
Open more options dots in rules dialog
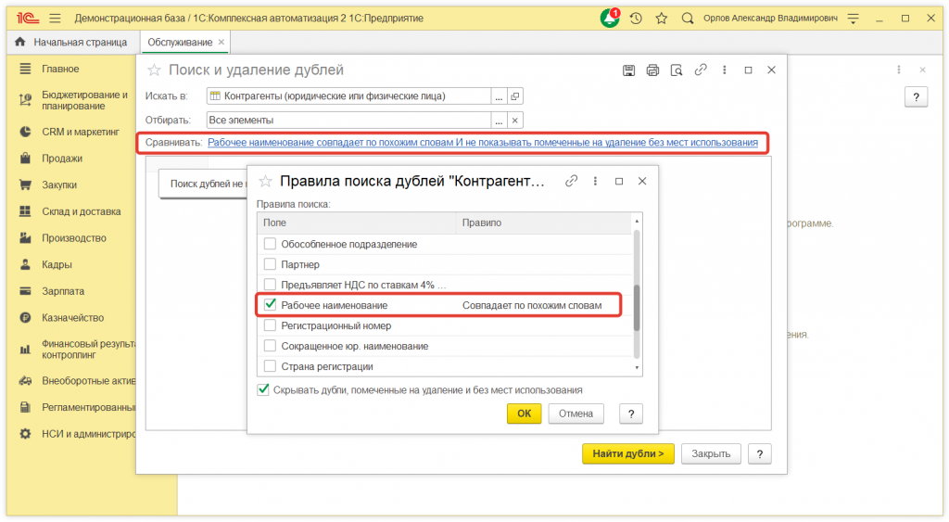click(x=596, y=181)
